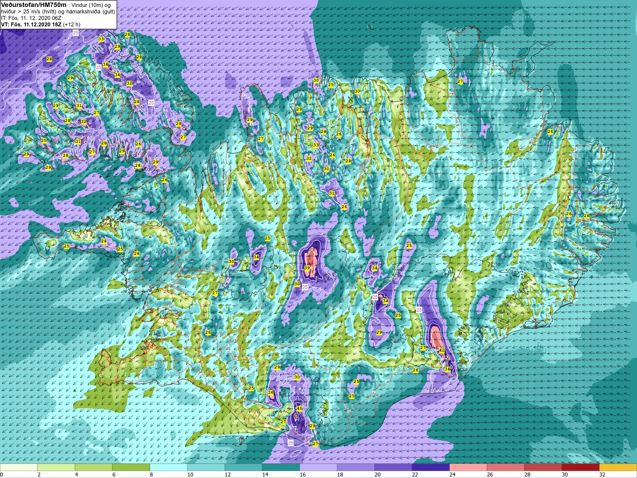Select the 20–22 m/s violet legend swatch

pyautogui.click(x=393, y=468)
